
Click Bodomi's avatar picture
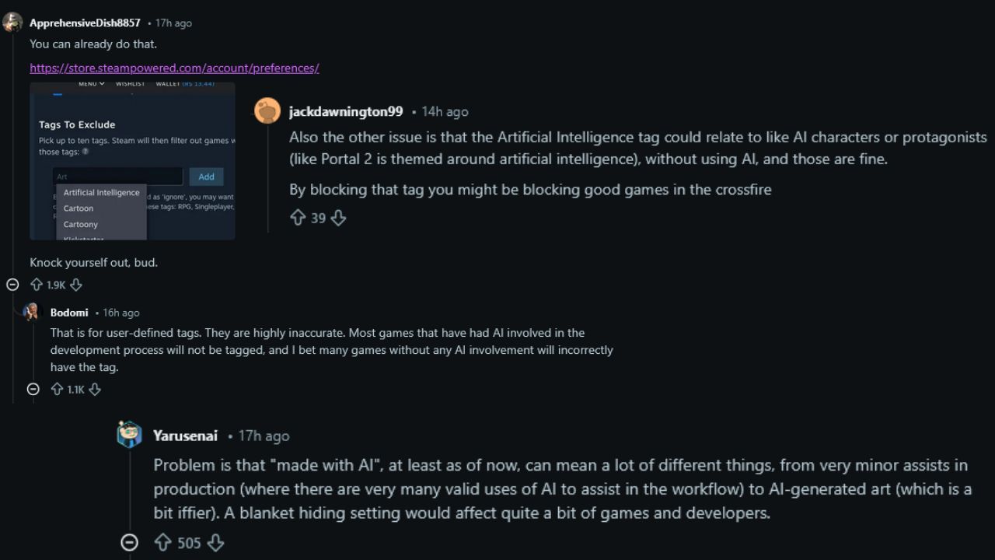click(x=31, y=312)
